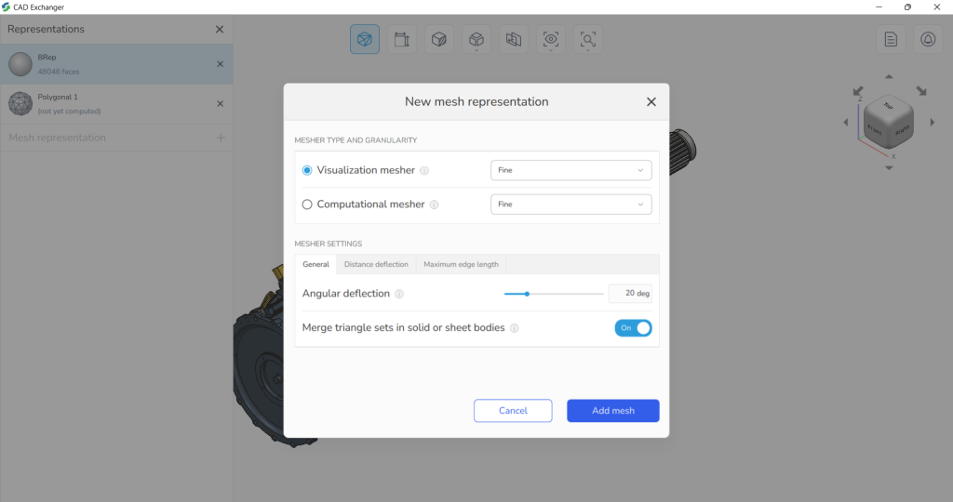Add a new Mesh representation with plus

220,138
